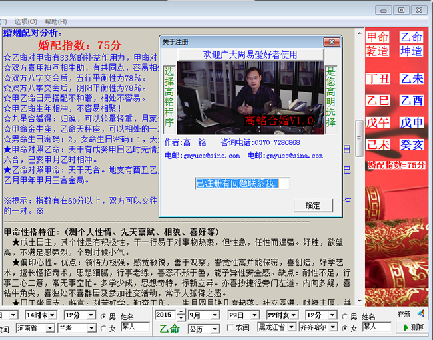The width and height of the screenshot is (433, 340).
Task: Click the 欢迎广大周易爱好者使用 banner button
Action: point(250,55)
